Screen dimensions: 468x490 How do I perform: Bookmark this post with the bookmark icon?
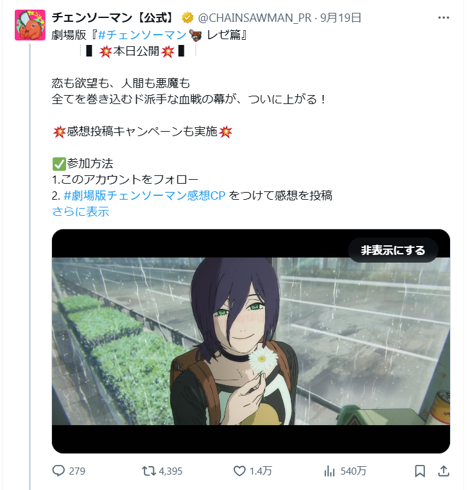point(420,471)
